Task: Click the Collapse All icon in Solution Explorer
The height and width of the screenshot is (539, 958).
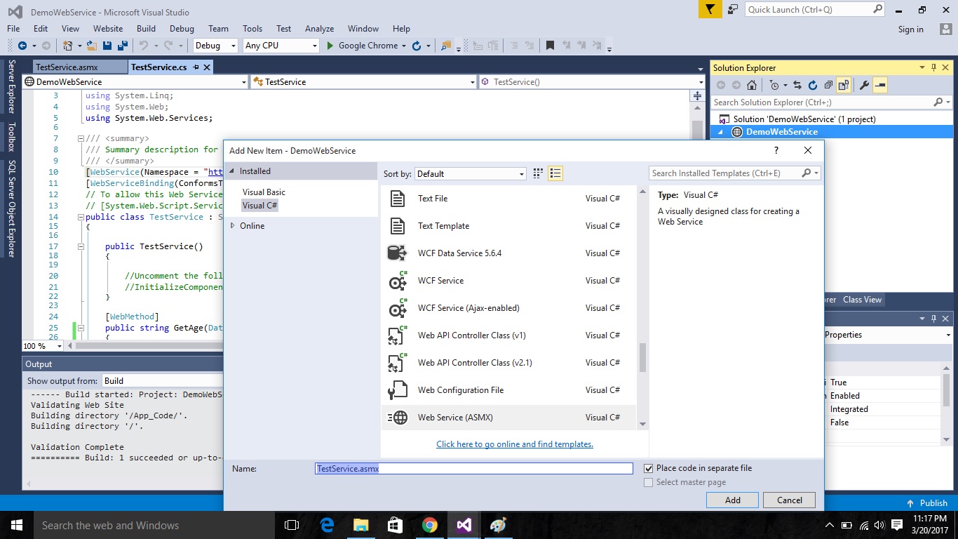Action: click(828, 84)
